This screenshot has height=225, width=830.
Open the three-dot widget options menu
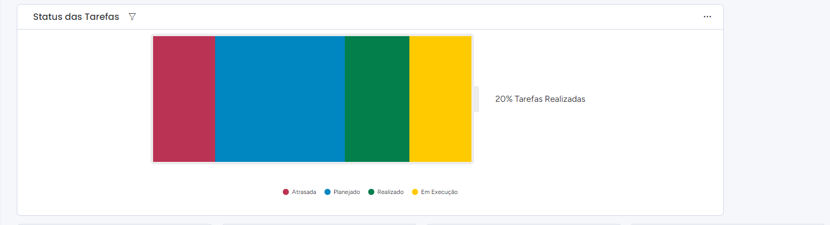click(707, 17)
